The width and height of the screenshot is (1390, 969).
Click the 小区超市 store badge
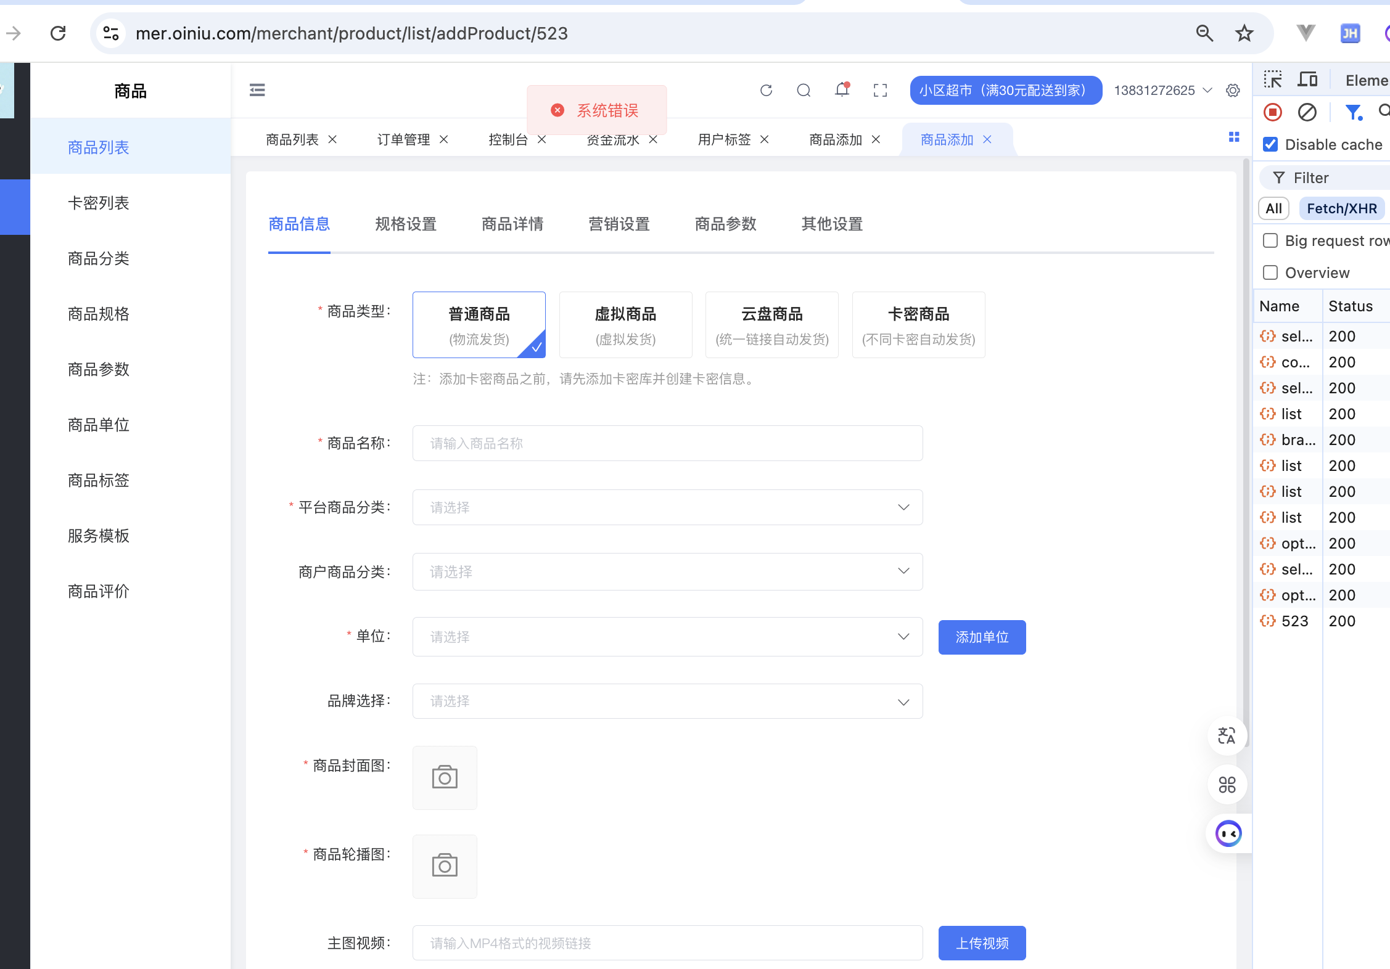(1005, 91)
